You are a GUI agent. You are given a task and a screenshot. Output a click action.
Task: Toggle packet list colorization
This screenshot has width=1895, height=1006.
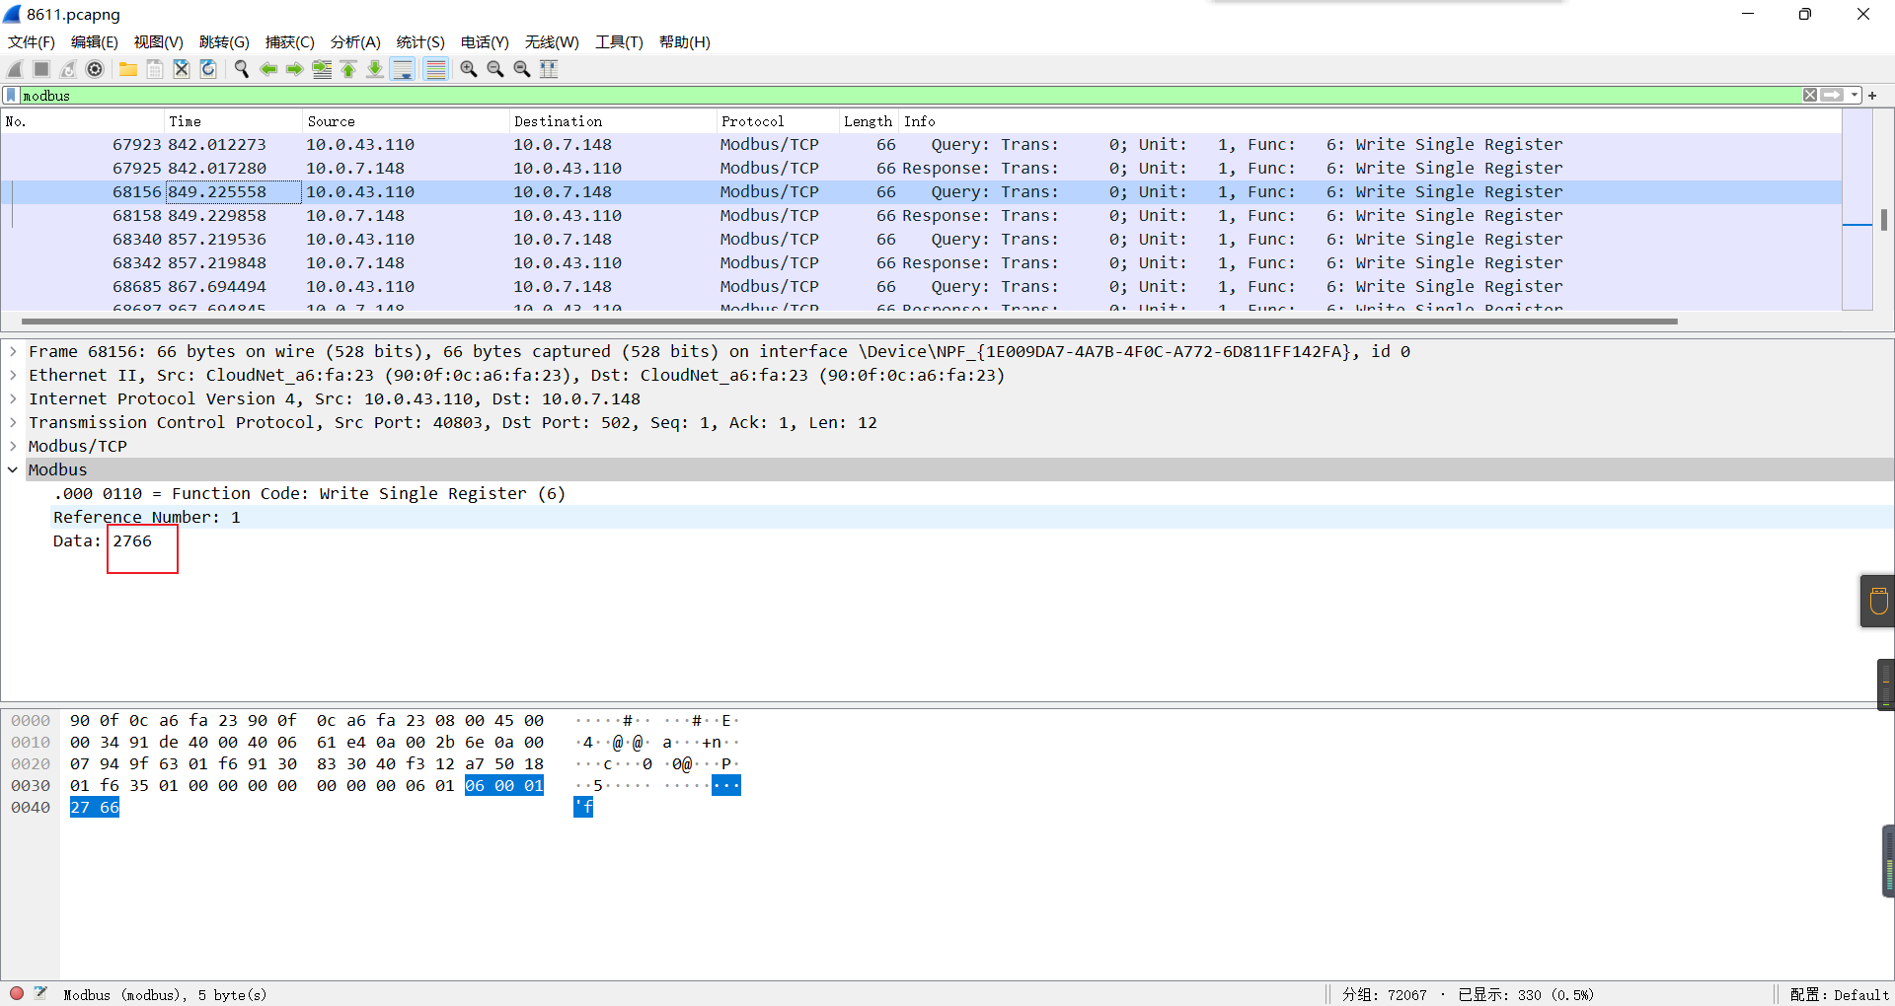(x=435, y=69)
